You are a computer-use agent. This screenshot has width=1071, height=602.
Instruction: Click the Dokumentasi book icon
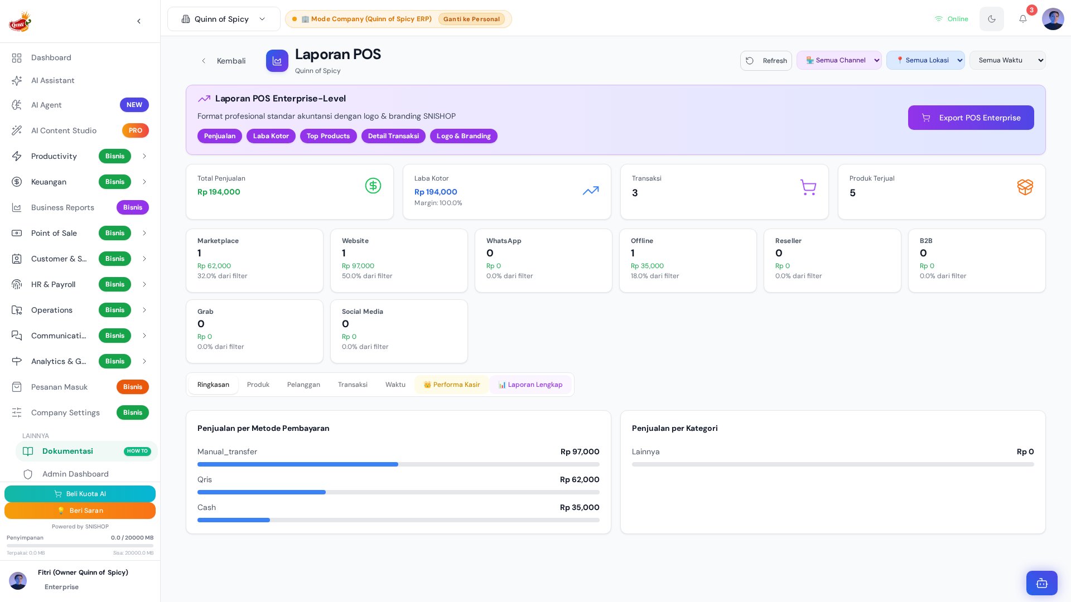click(x=28, y=452)
